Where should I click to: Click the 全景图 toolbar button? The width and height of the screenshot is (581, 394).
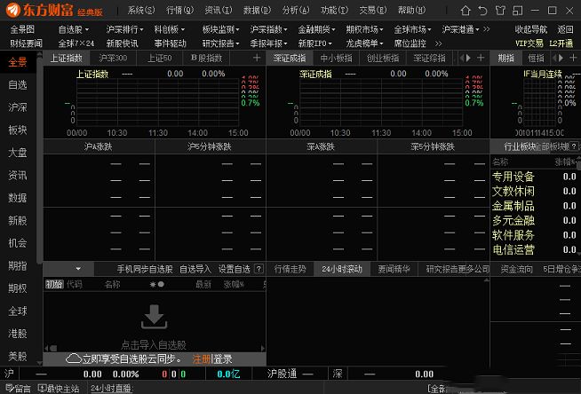pos(22,29)
